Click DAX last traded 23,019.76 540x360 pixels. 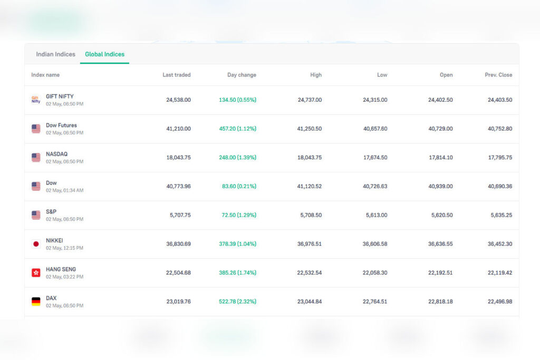[x=178, y=301]
